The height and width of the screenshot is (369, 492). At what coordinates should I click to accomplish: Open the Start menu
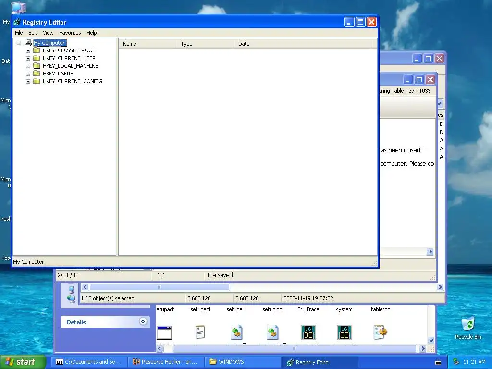pos(23,362)
